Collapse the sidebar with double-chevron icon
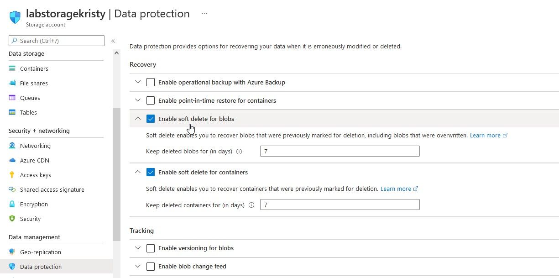The width and height of the screenshot is (559, 278). 113,41
